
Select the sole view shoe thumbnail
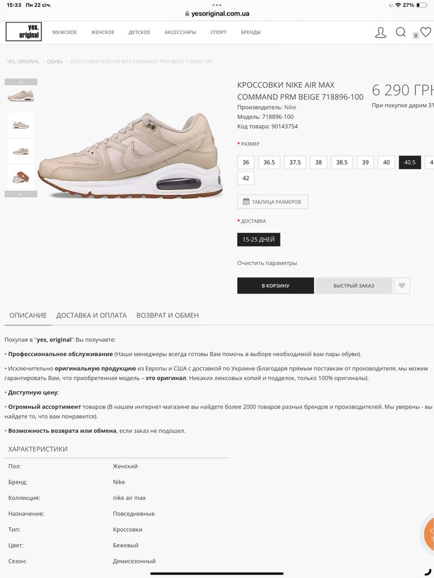(x=21, y=177)
